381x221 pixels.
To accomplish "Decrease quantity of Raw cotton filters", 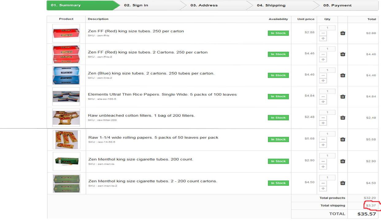I will [x=323, y=118].
